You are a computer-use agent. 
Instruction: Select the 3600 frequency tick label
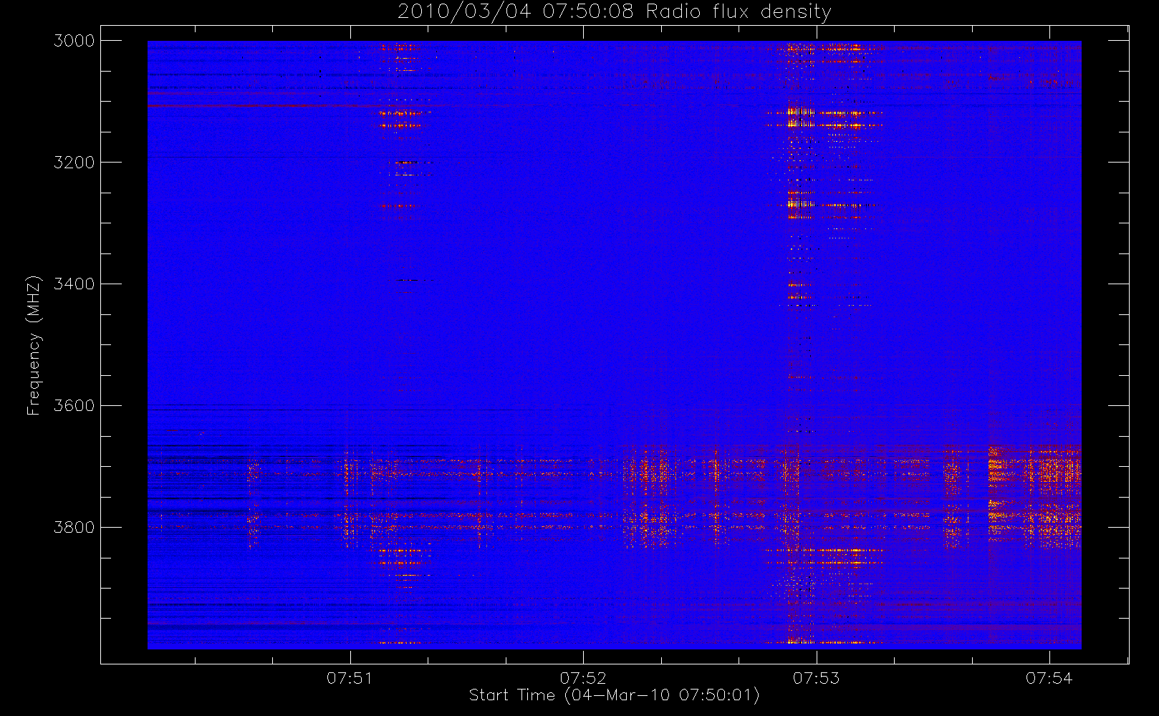pos(74,406)
